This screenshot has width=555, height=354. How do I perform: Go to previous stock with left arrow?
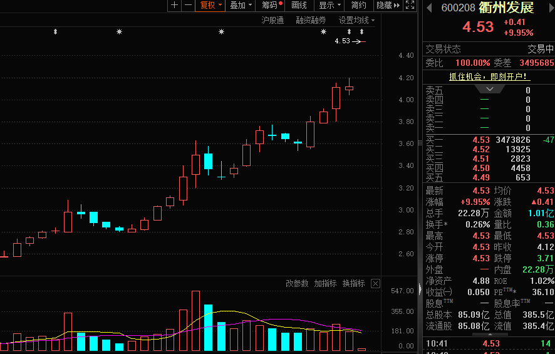tap(429, 8)
